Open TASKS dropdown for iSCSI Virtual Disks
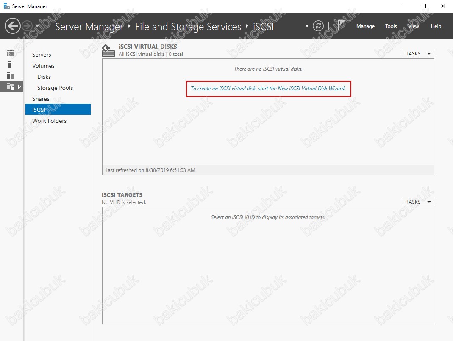Viewport: 453px width, 341px height. click(x=418, y=54)
